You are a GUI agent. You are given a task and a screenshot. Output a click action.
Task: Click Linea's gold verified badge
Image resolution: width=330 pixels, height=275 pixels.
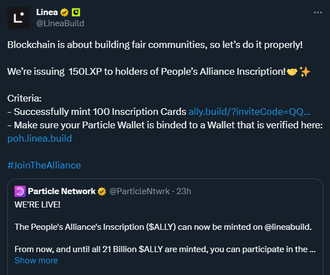64,12
